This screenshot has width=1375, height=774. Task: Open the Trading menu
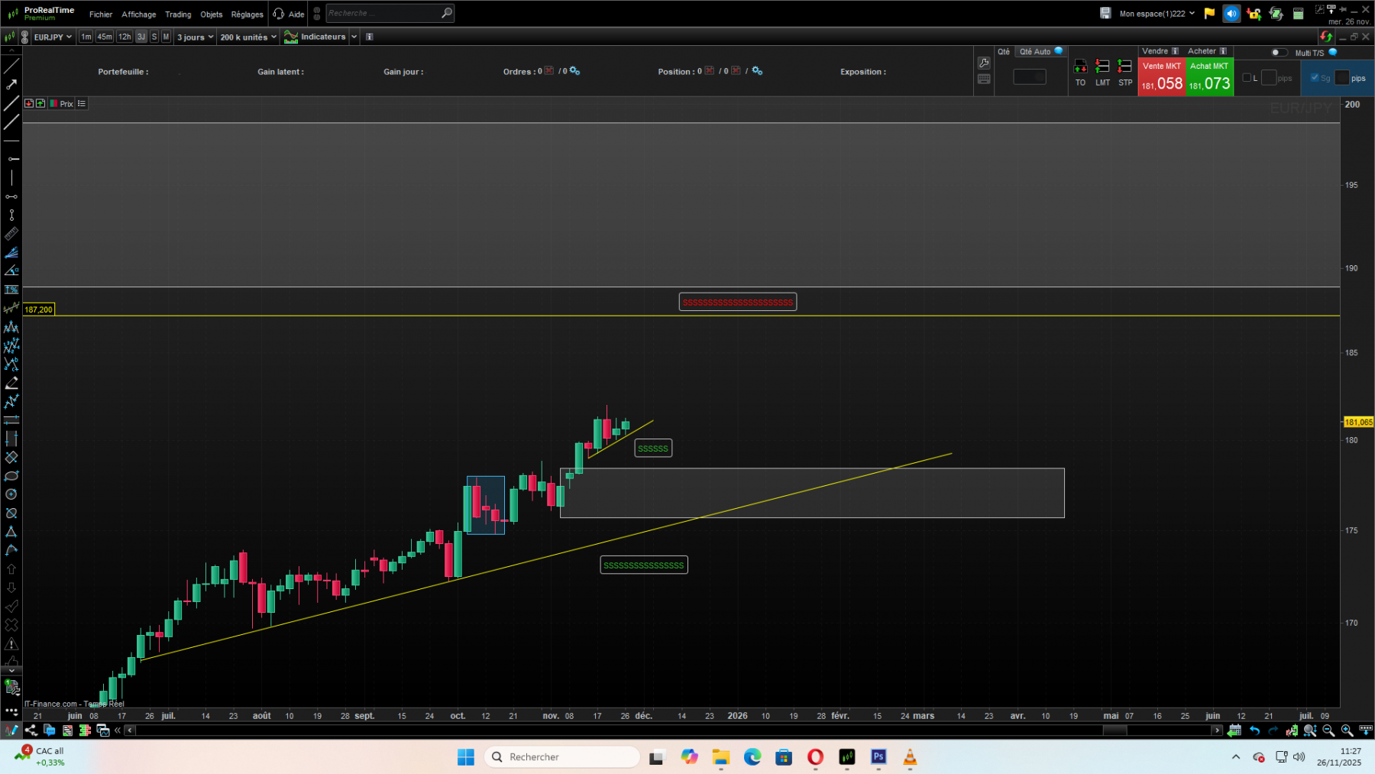[x=178, y=14]
